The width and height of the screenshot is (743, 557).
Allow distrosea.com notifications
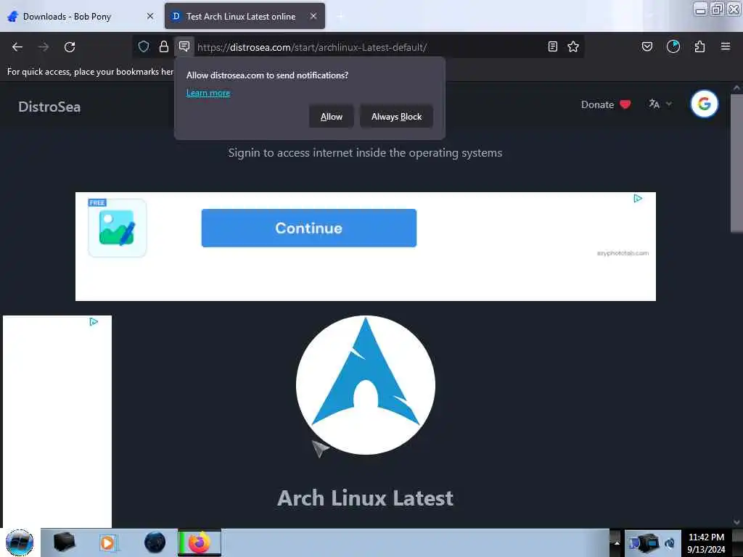pos(331,117)
